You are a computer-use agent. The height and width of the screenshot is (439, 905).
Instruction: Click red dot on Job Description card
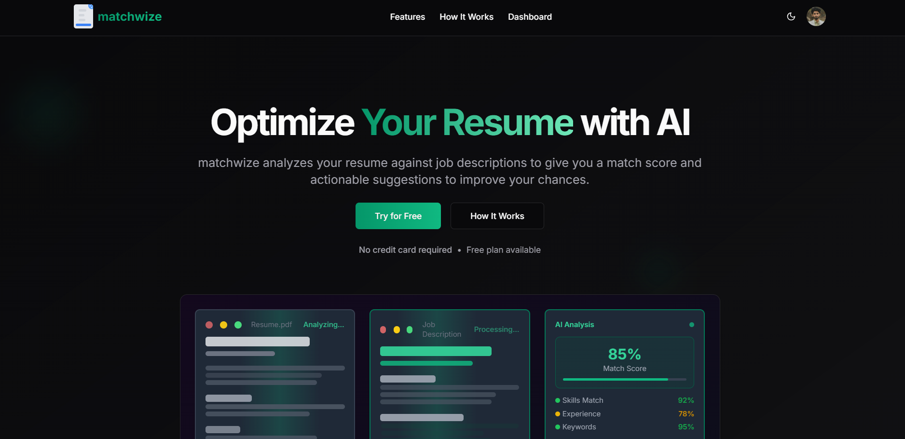point(383,329)
